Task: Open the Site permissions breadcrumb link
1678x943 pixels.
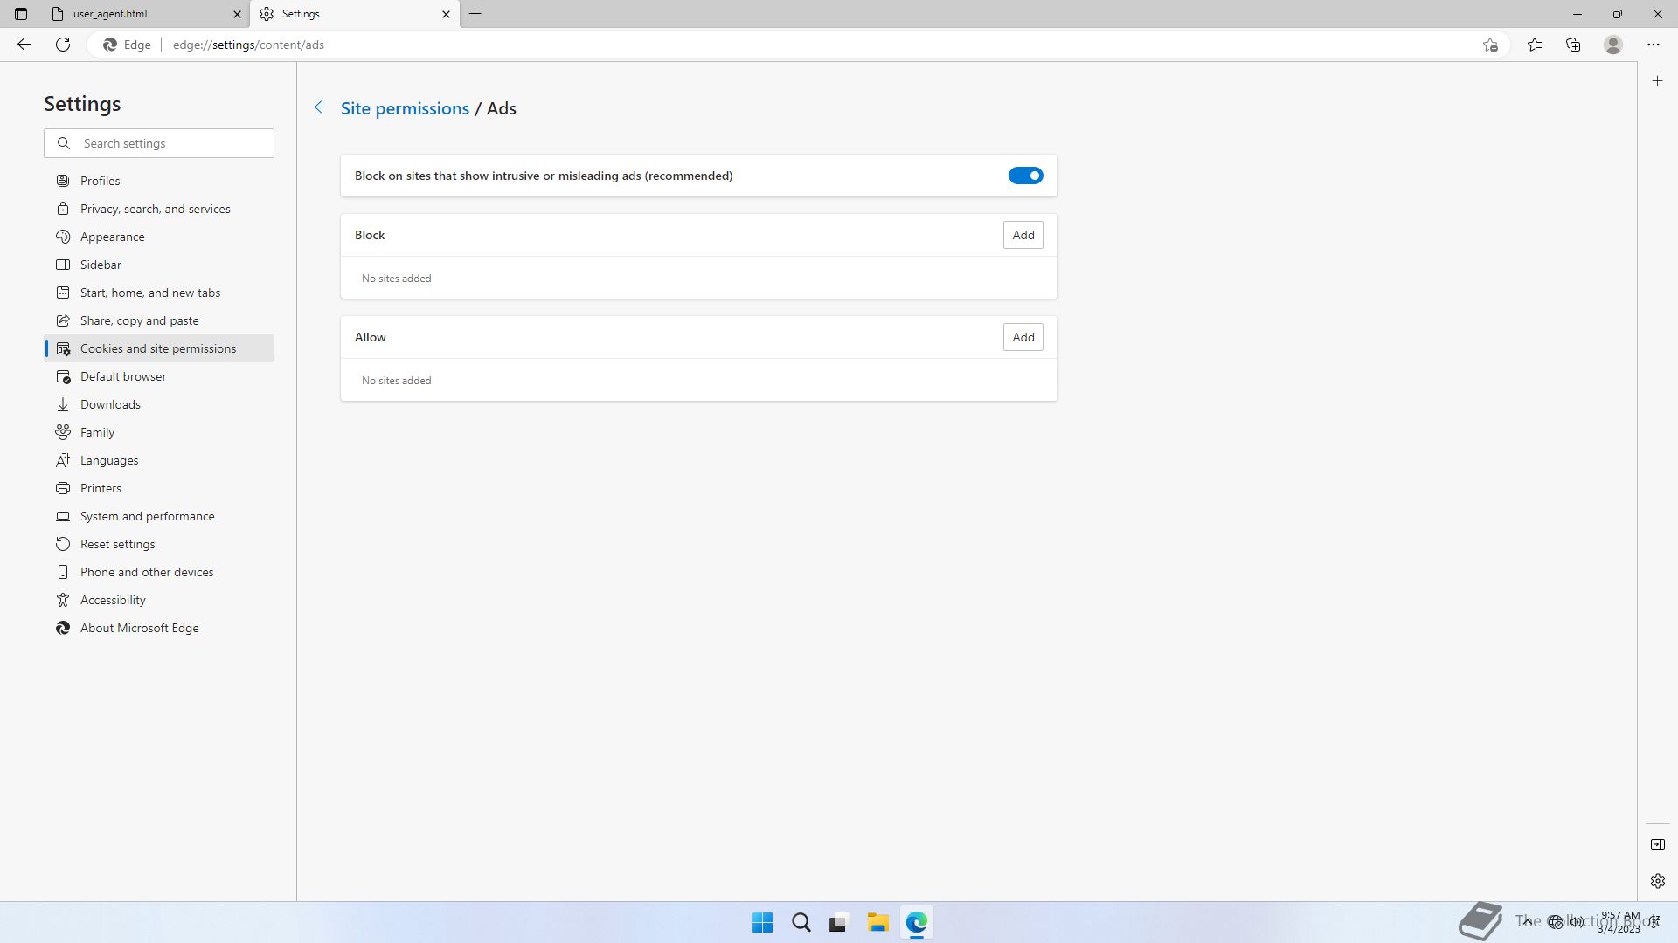Action: point(405,108)
